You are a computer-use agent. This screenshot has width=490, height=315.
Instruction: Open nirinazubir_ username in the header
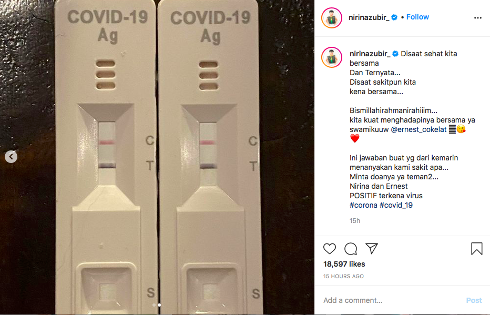(369, 17)
